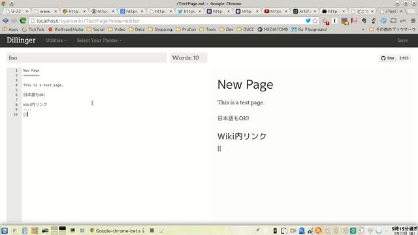Click the 'New Page' preview heading

point(246,85)
